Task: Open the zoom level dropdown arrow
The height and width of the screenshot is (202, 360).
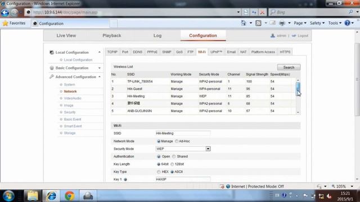Action: click(x=352, y=186)
